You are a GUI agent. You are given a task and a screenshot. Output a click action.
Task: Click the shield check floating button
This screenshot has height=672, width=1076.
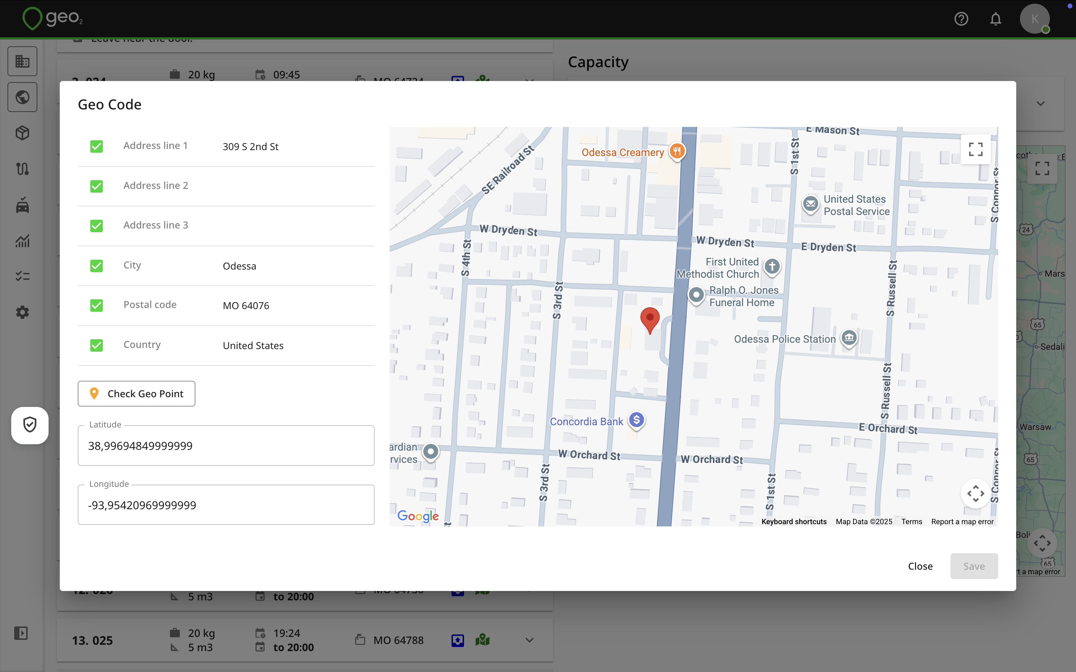click(30, 425)
